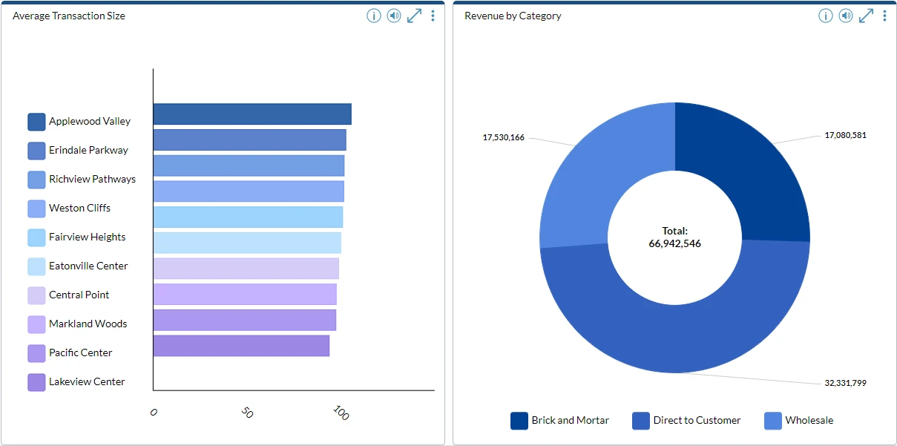The width and height of the screenshot is (897, 446).
Task: Select the ninth bar for Pacific Center
Action: tap(245, 320)
